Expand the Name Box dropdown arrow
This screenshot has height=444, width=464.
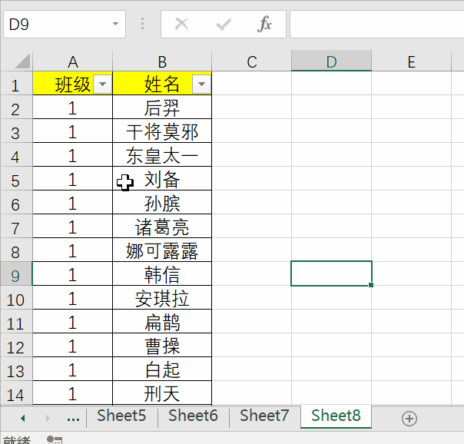116,24
